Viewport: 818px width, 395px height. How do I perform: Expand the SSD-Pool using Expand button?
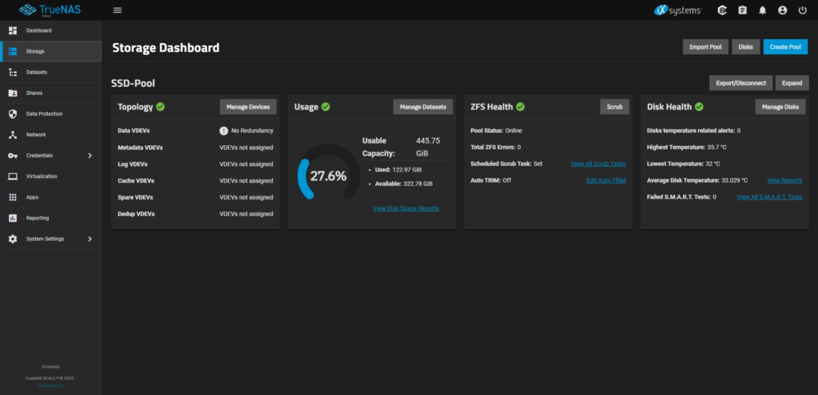(791, 83)
